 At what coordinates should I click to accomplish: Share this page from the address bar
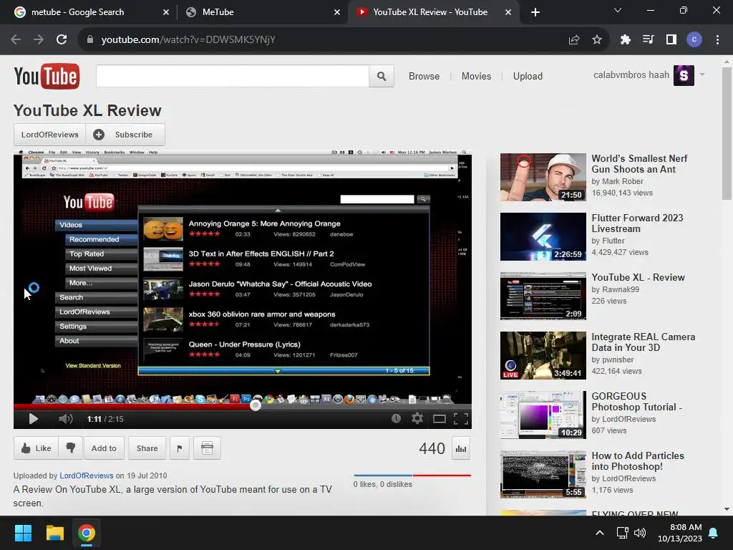coord(574,40)
